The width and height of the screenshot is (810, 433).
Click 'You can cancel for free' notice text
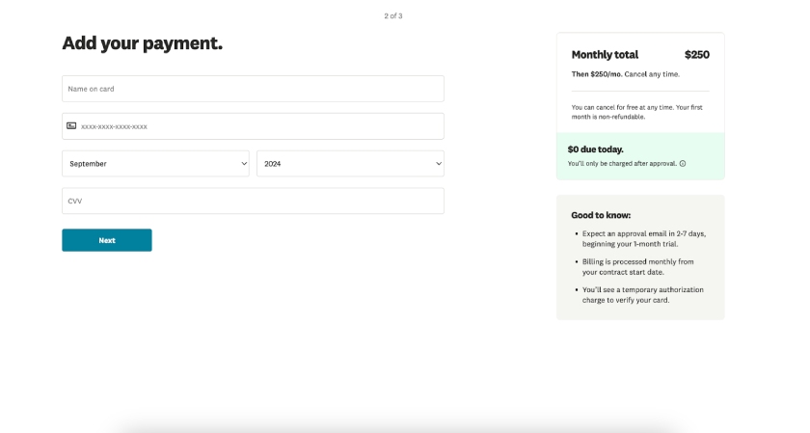pyautogui.click(x=637, y=112)
